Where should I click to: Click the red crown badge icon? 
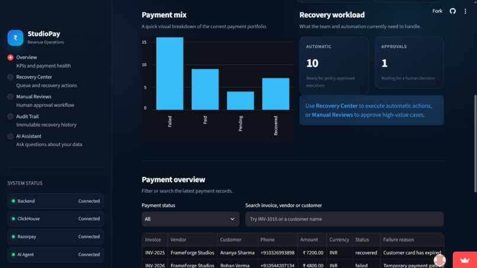(465, 260)
